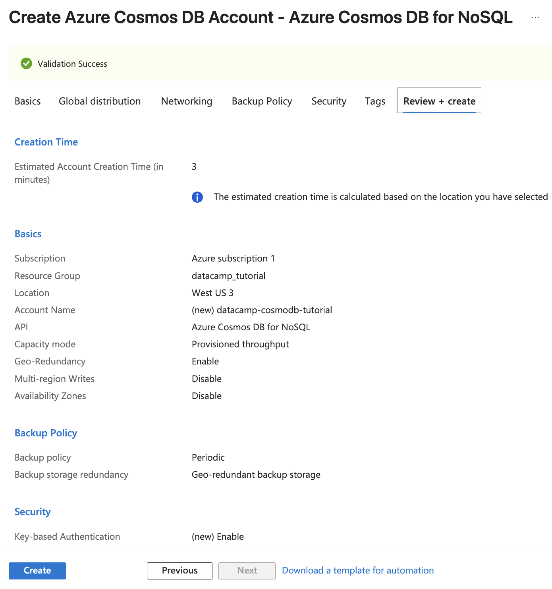Click the Capacity mode field label
The image size is (552, 589).
point(45,345)
